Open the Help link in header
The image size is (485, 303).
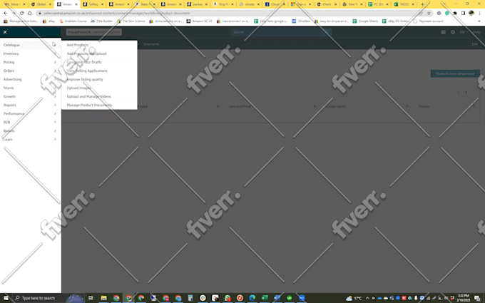point(476,32)
